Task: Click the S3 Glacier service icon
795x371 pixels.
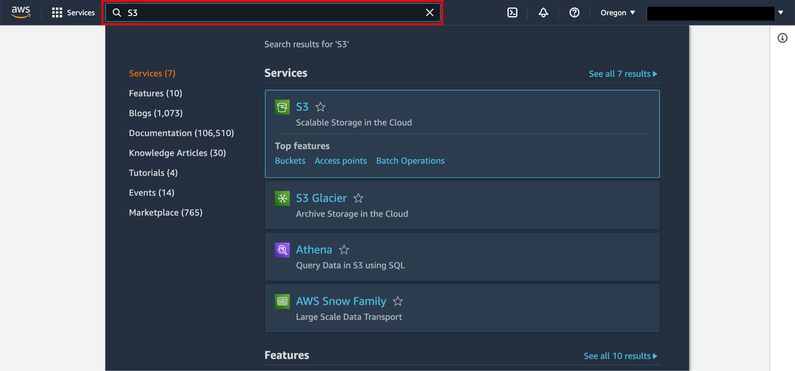Action: tap(283, 198)
